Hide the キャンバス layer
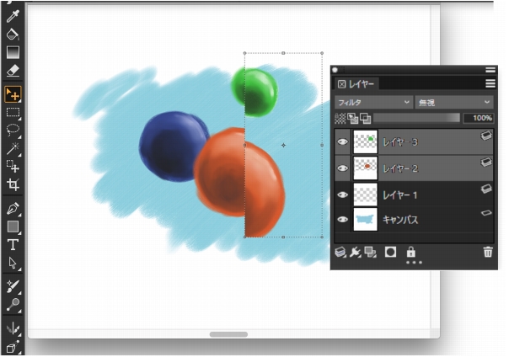Screen dimensions: 509x357 coord(342,220)
